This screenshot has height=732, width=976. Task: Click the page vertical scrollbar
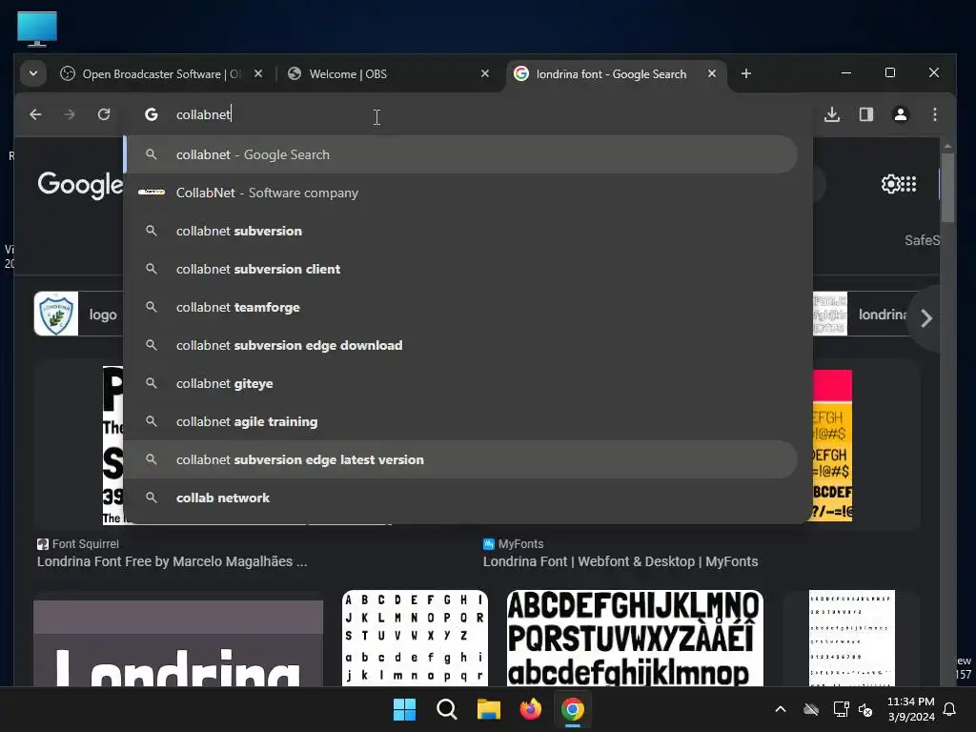click(x=947, y=187)
